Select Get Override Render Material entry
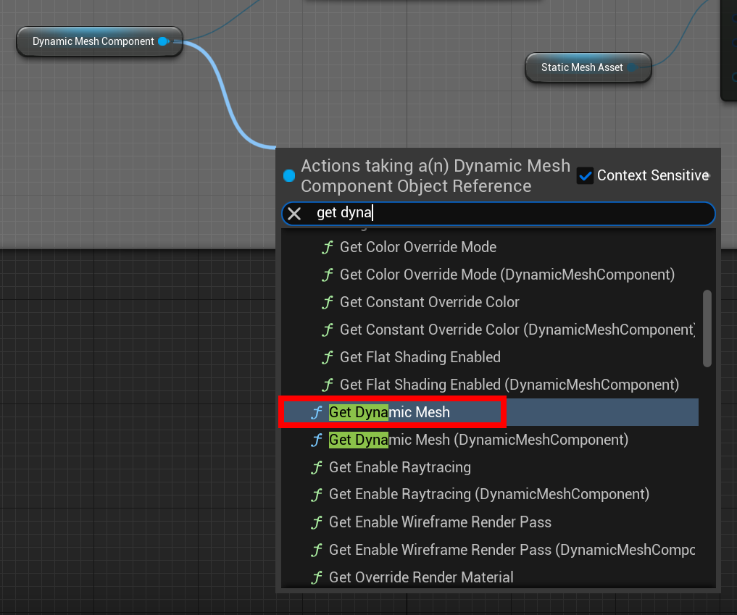This screenshot has width=737, height=615. (x=491, y=577)
